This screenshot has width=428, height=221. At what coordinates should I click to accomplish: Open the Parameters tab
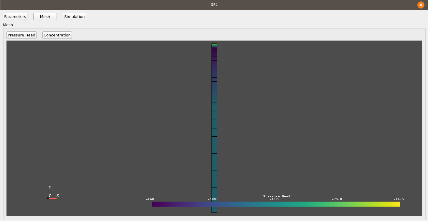pos(15,17)
